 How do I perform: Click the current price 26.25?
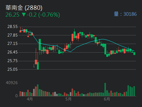[12, 15]
